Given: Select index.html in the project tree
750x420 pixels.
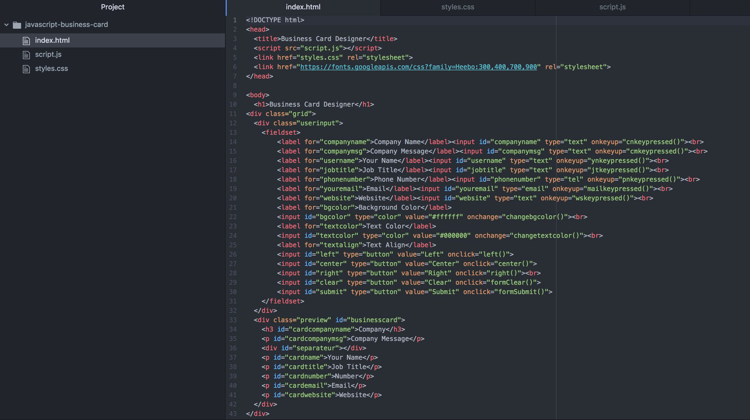Looking at the screenshot, I should [113, 41].
